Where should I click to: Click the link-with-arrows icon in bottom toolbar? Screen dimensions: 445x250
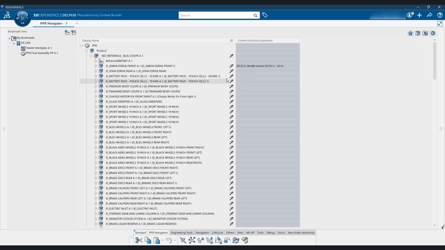(x=183, y=240)
